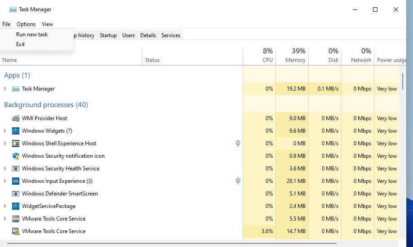
Task: Open the Options menu
Action: 26,24
